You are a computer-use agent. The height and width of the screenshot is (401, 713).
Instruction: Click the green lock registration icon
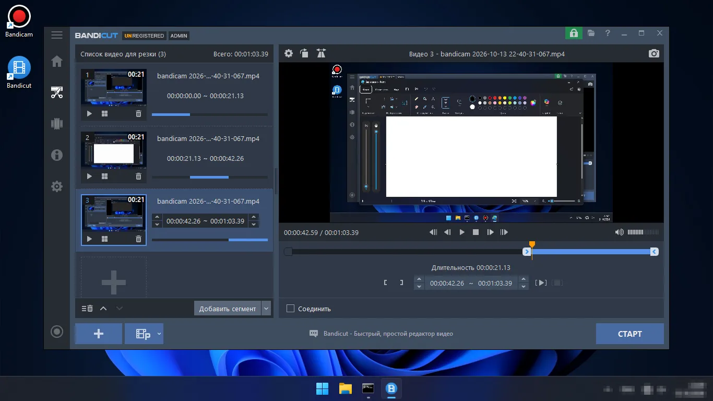574,33
